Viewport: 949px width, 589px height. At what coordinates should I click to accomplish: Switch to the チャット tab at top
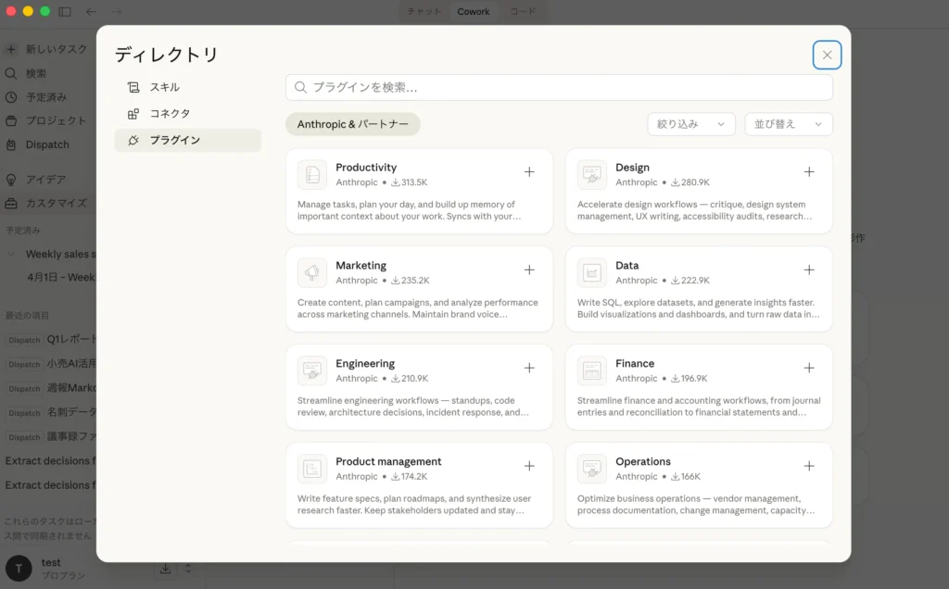[424, 12]
